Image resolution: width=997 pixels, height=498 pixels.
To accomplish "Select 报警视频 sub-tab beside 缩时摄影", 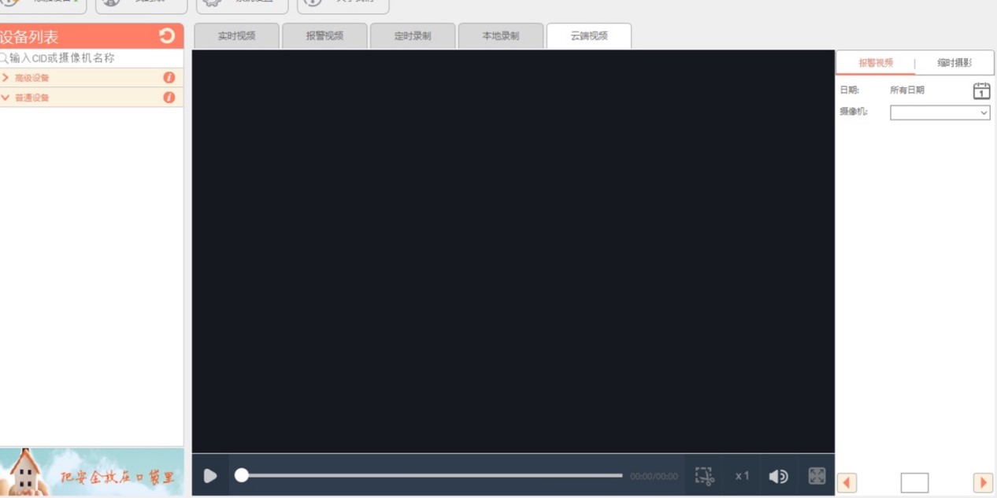I will pyautogui.click(x=876, y=63).
